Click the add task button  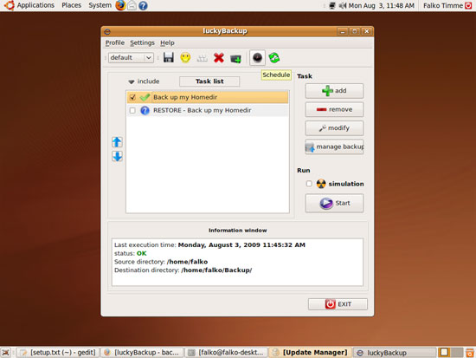(x=334, y=91)
